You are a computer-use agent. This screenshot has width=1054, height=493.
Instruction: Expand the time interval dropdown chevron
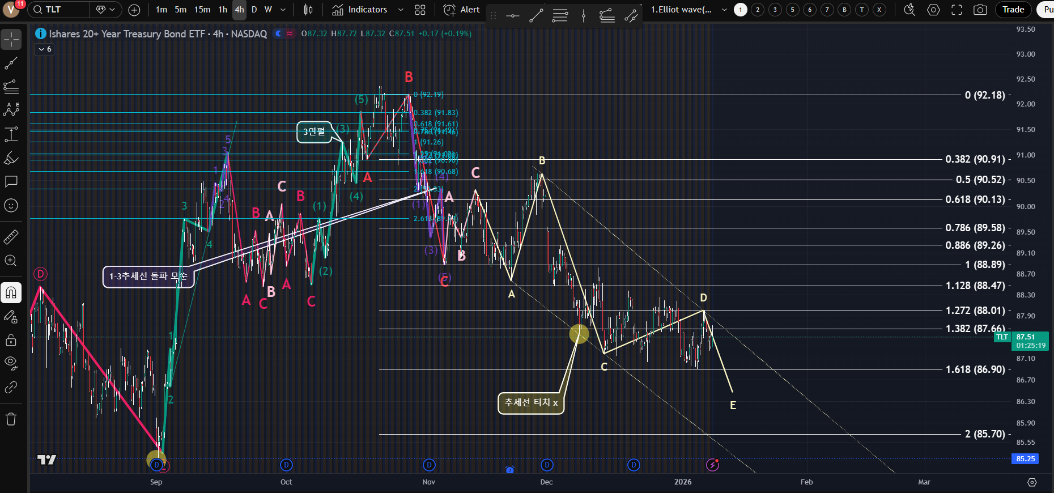coord(283,10)
